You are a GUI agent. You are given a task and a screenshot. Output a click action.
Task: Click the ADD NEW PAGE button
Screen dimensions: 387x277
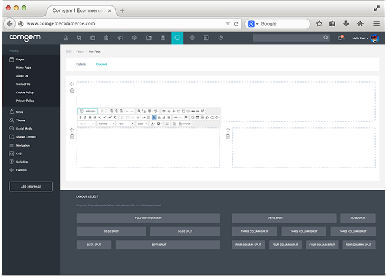31,187
